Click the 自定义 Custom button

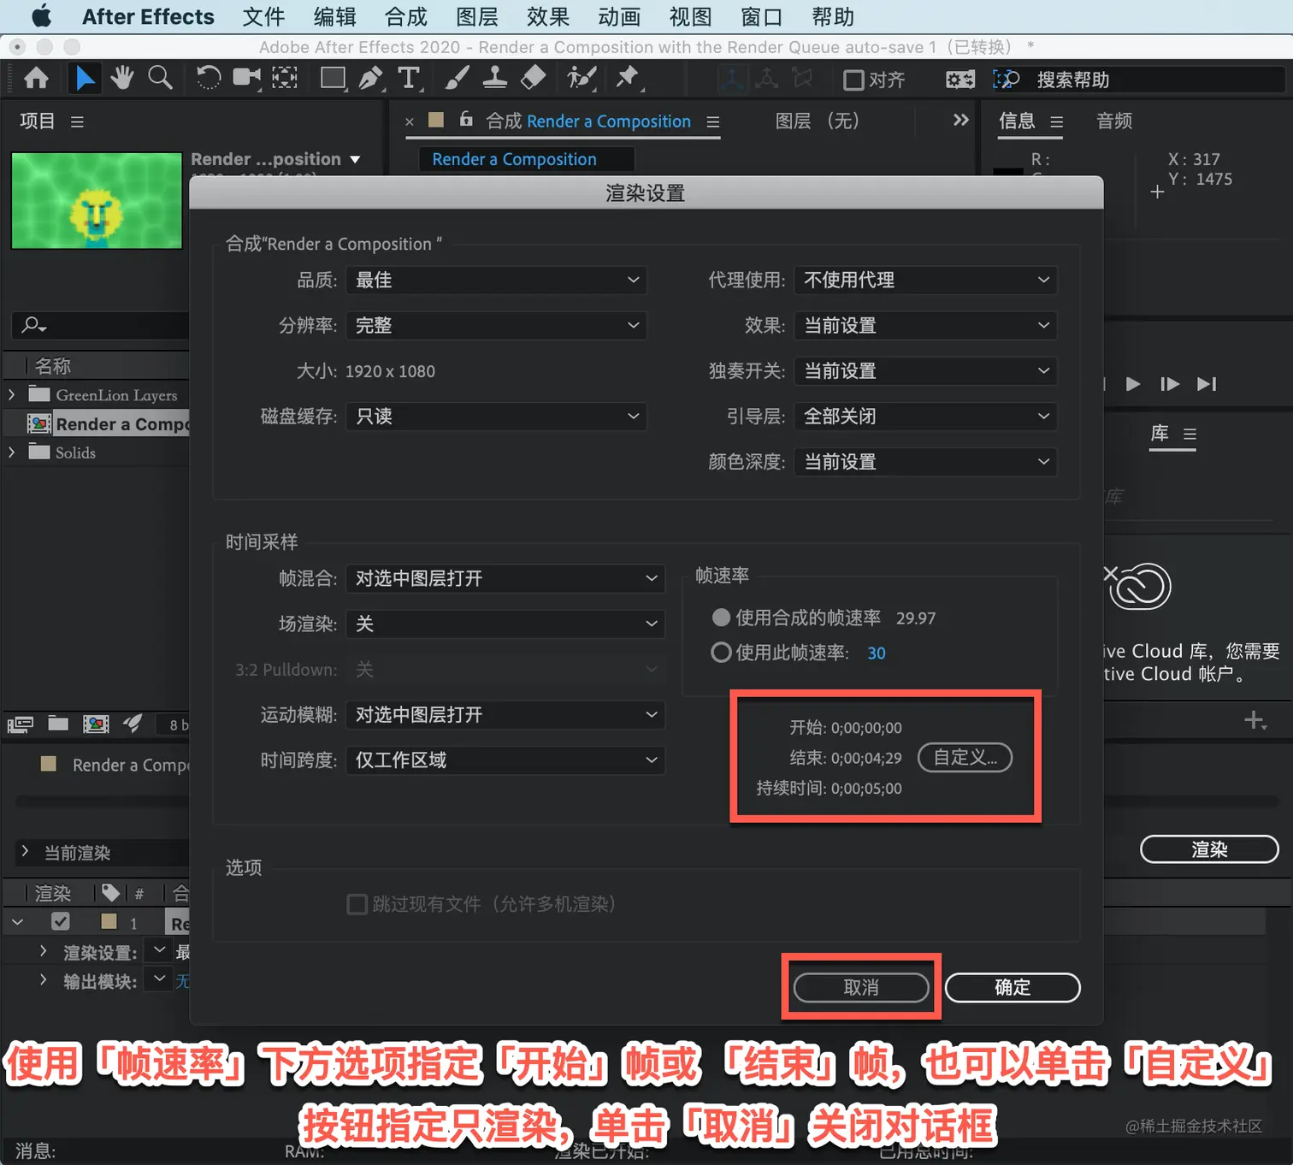965,757
